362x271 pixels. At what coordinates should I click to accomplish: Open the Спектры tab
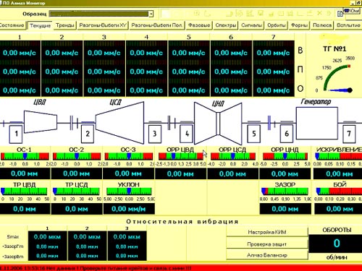pyautogui.click(x=226, y=25)
